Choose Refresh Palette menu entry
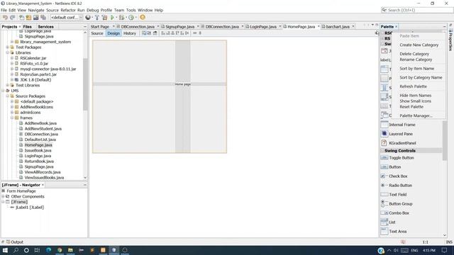The height and width of the screenshot is (255, 454). click(x=413, y=86)
